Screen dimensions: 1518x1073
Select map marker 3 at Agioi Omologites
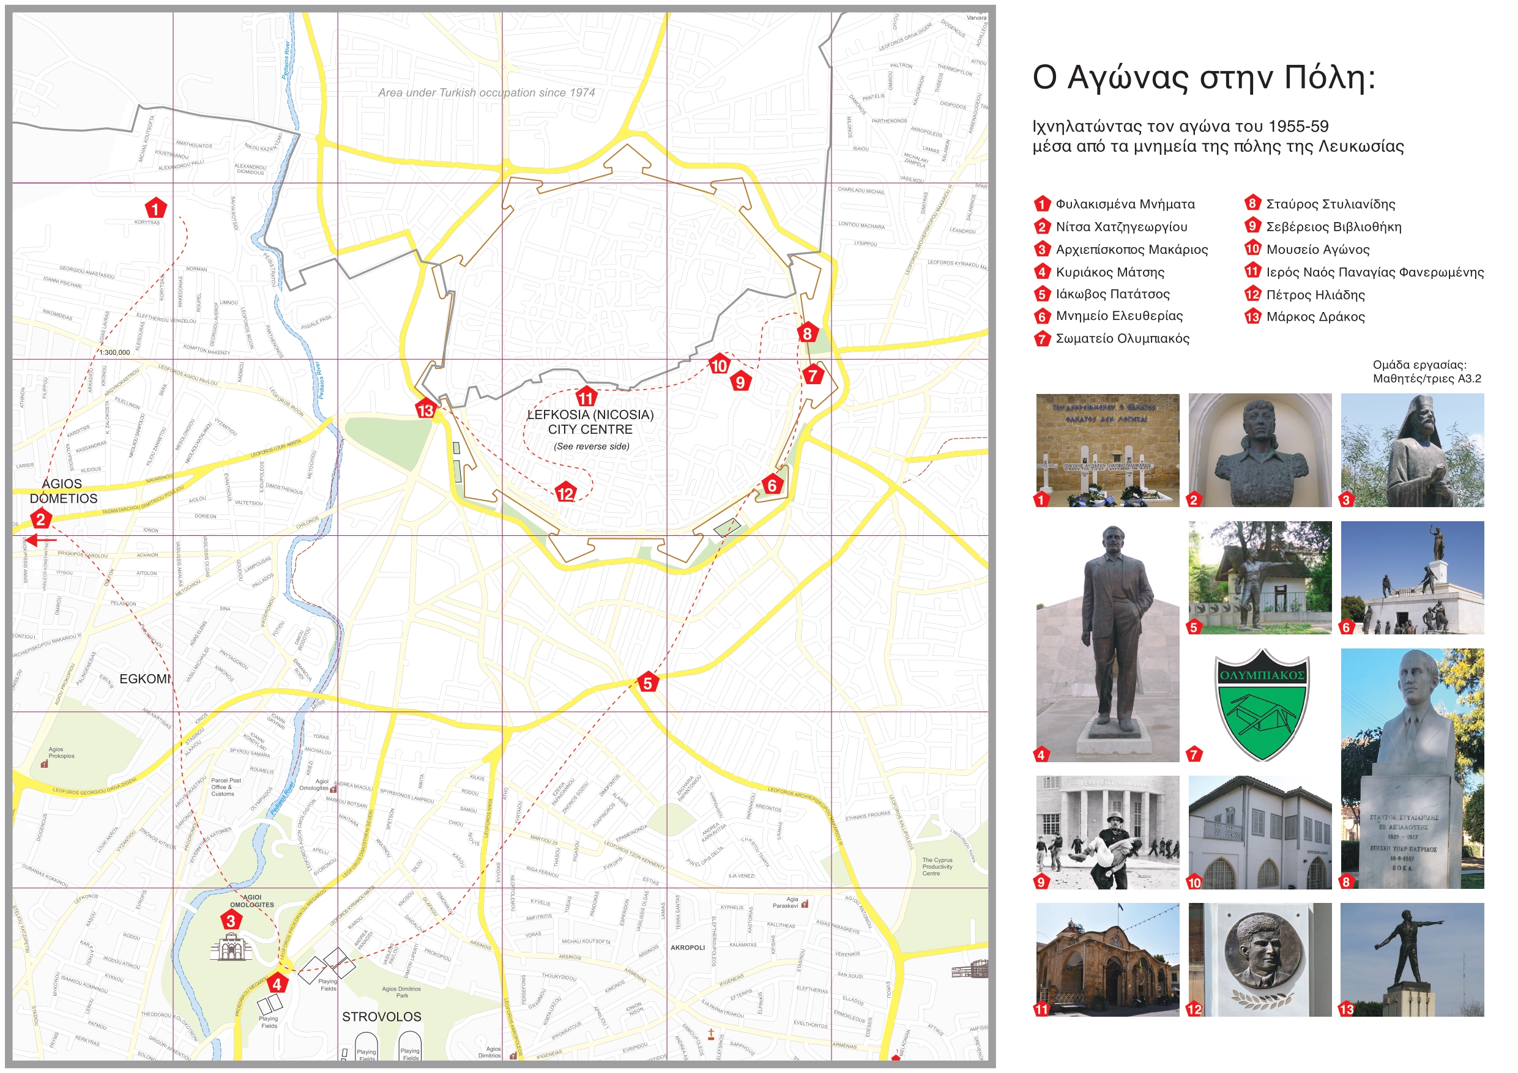coord(231,920)
